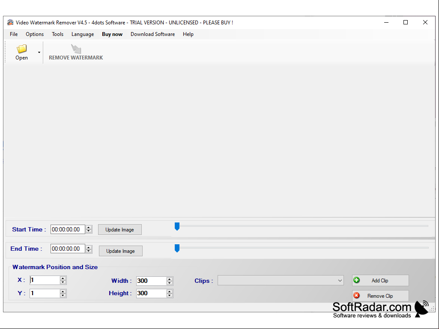Open the Options menu

point(35,34)
